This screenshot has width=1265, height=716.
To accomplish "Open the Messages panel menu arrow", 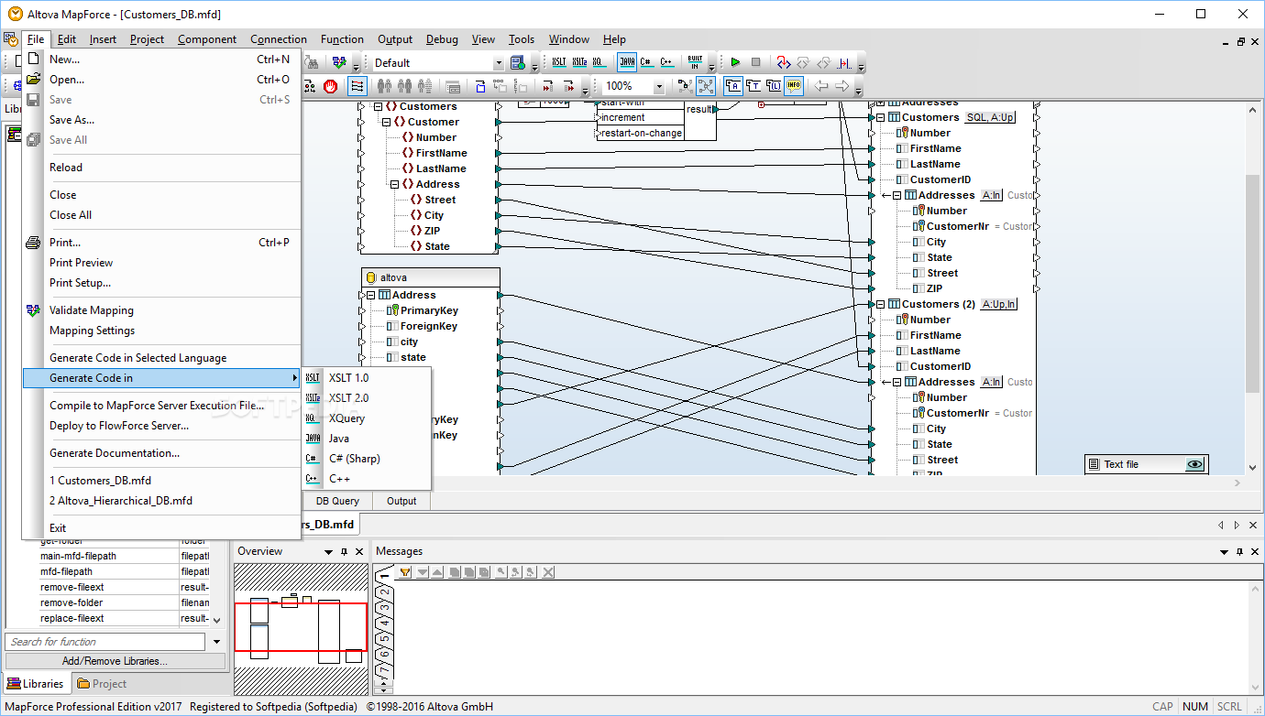I will click(x=1225, y=552).
